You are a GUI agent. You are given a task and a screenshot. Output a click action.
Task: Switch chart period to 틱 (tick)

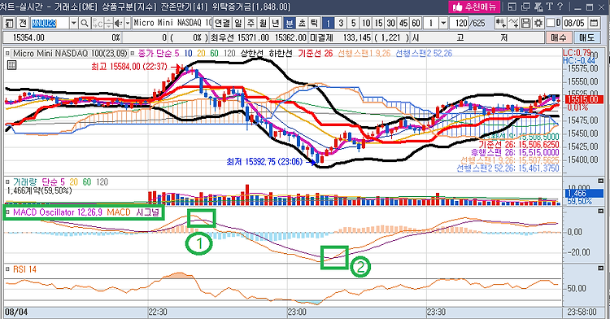tap(314, 24)
